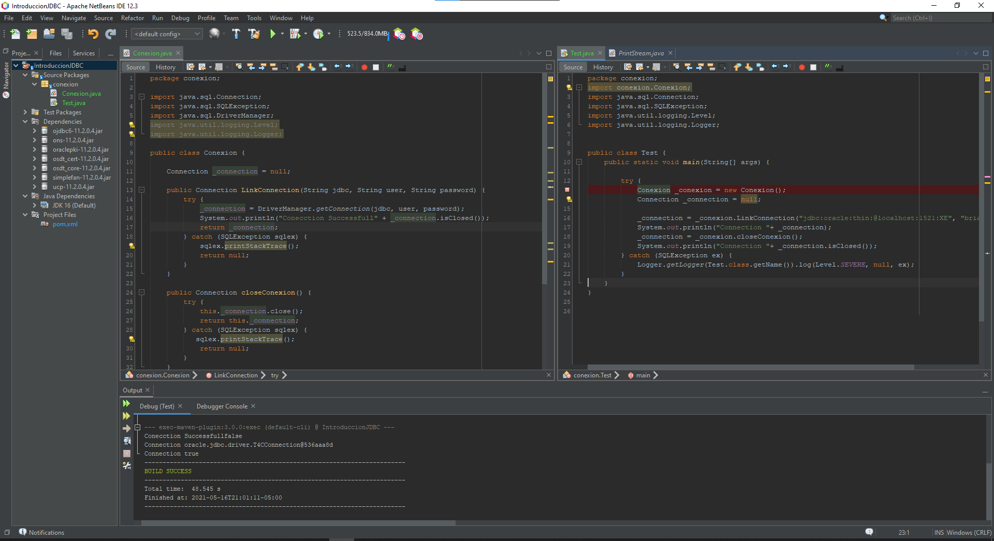
Task: Toggle macro recording red dot in Conexion.java toolbar
Action: (364, 67)
